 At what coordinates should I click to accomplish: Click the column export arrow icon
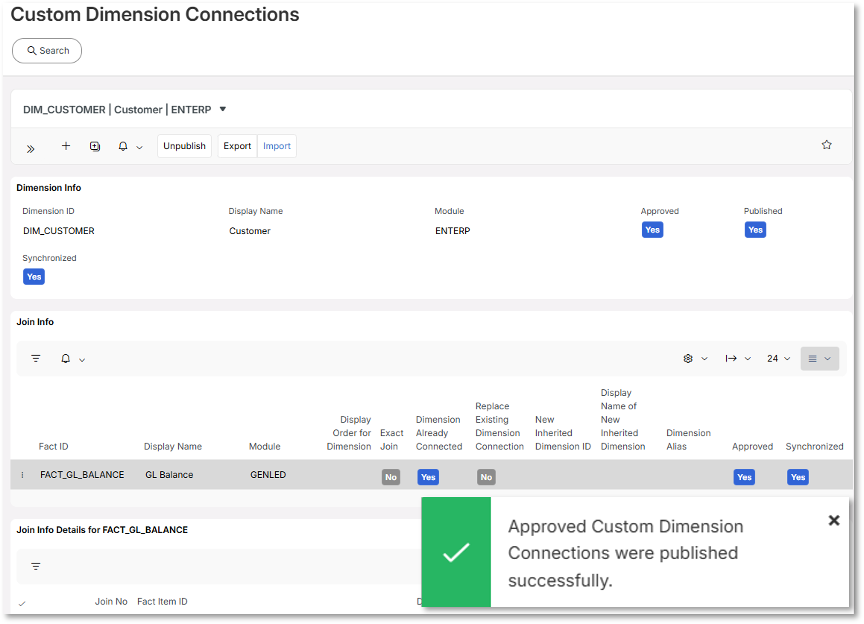(731, 359)
